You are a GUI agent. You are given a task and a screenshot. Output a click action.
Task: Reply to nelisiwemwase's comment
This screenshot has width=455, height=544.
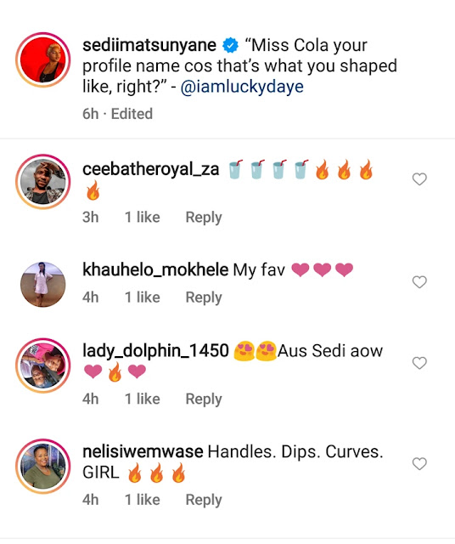pos(204,501)
